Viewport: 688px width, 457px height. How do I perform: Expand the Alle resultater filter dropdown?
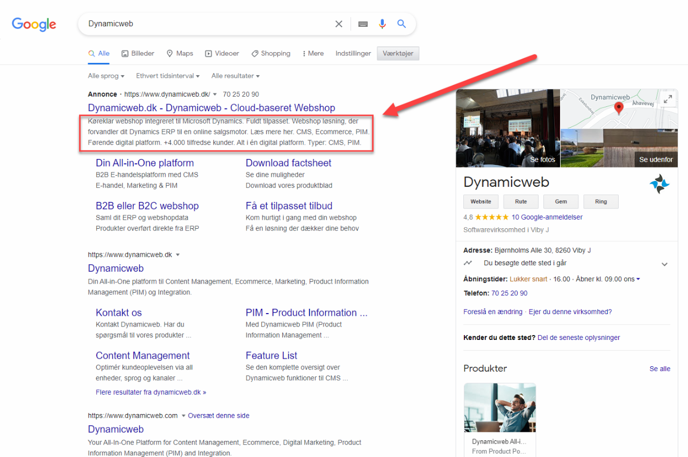tap(235, 76)
